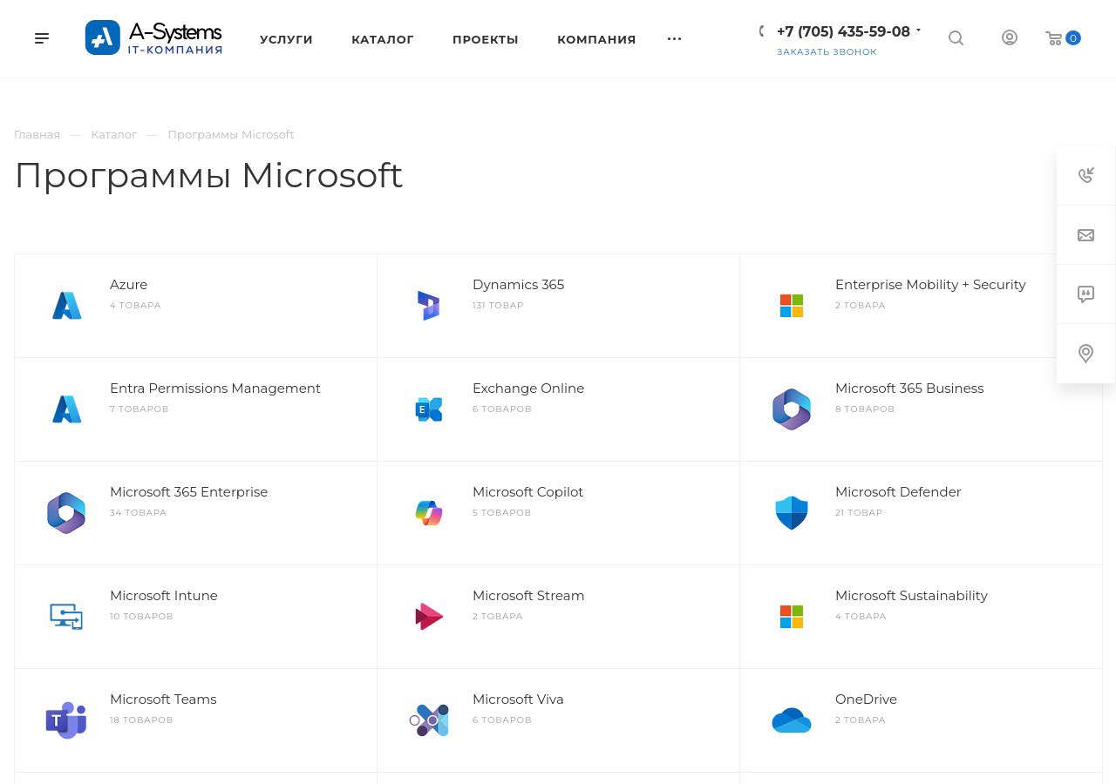Open the КОМПАНИЯ menu item
Screen dimensions: 1116x784
pyautogui.click(x=596, y=39)
